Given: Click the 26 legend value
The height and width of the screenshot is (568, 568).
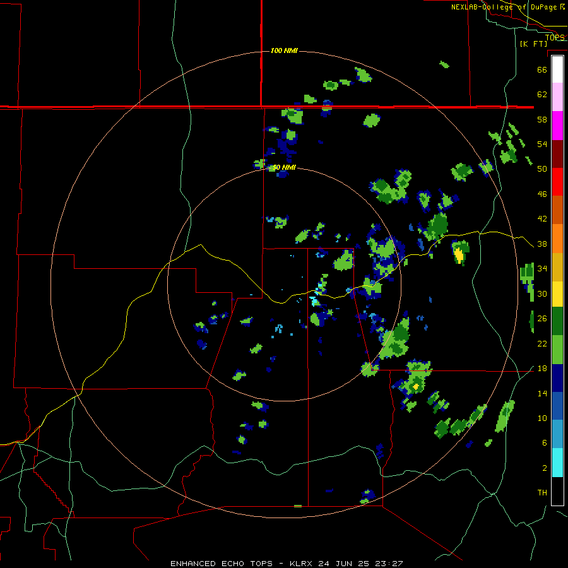Looking at the screenshot, I should 542,319.
